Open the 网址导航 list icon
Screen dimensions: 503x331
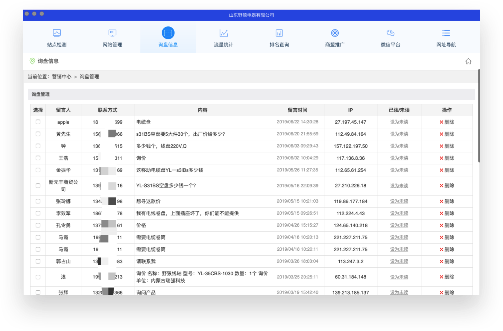click(x=446, y=33)
